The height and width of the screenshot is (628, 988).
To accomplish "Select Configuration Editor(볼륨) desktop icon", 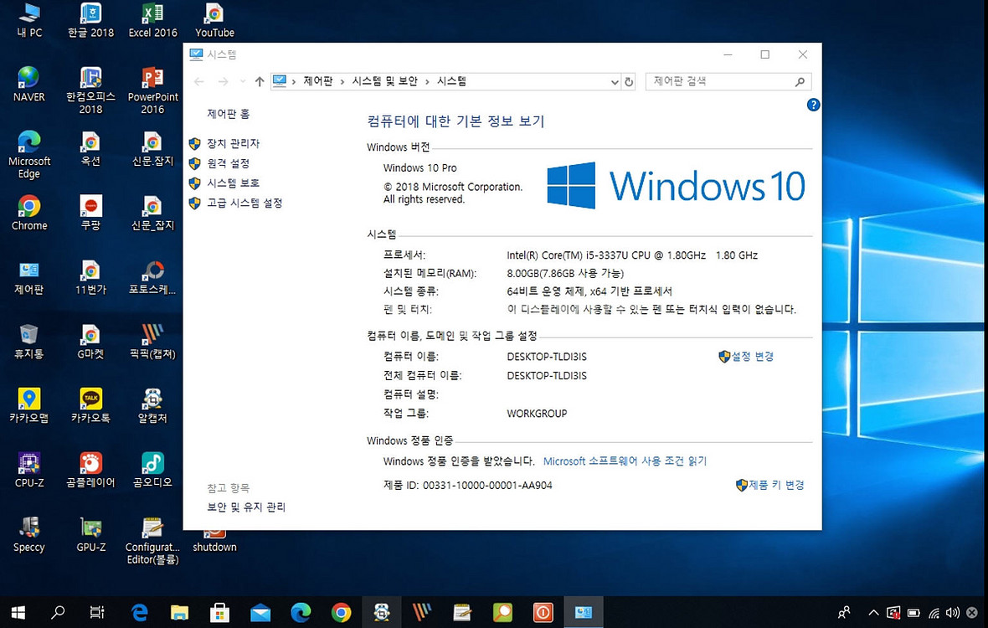I will point(152,540).
